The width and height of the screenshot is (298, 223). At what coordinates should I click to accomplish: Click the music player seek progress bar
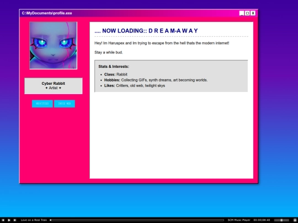coord(137,220)
